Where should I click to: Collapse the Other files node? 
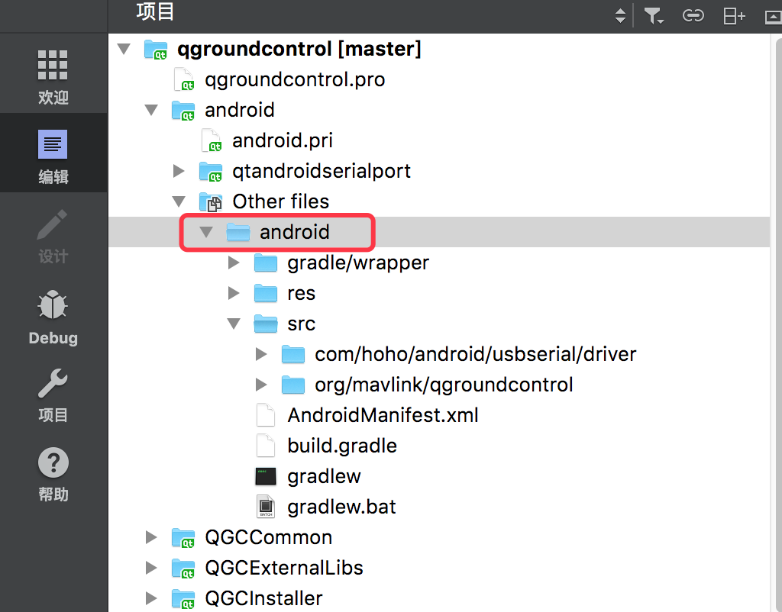(178, 201)
